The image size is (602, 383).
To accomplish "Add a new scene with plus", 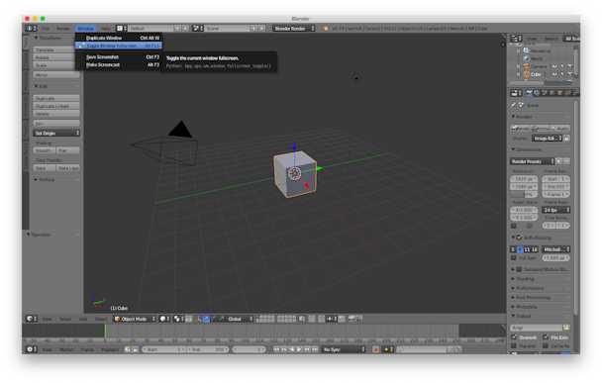I will [x=254, y=29].
